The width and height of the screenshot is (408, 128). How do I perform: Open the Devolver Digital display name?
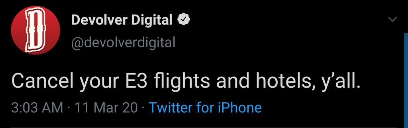122,20
